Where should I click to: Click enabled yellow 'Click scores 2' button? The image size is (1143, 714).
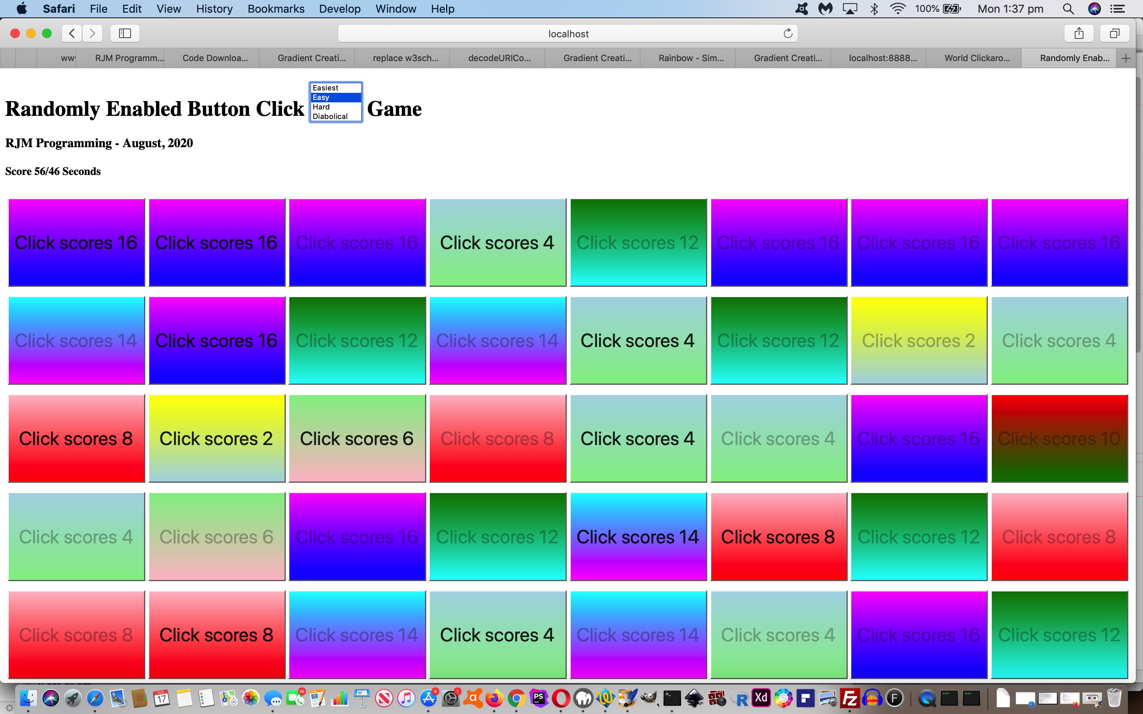(216, 438)
